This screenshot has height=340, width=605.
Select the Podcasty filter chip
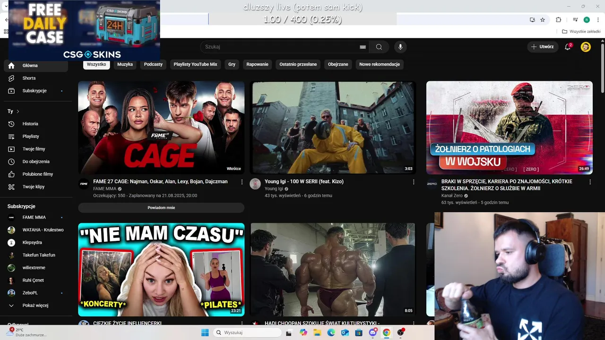153,64
